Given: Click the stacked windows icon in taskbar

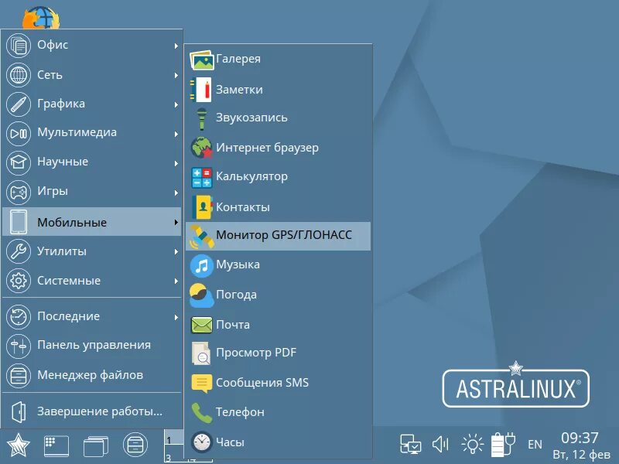Looking at the screenshot, I should tap(95, 446).
